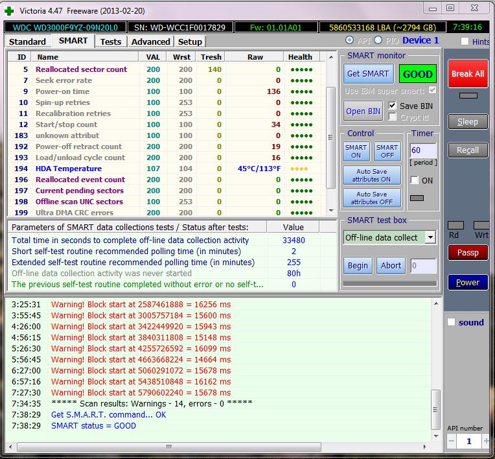The width and height of the screenshot is (495, 459).
Task: Click the log horizontal scroll-right arrow
Action: click(x=424, y=447)
